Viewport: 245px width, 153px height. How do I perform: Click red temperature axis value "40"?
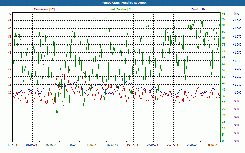click(10, 61)
